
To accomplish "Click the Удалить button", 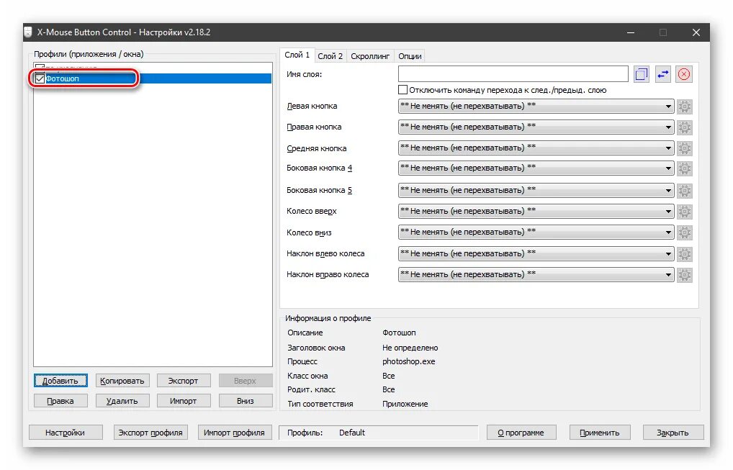I will click(x=122, y=401).
